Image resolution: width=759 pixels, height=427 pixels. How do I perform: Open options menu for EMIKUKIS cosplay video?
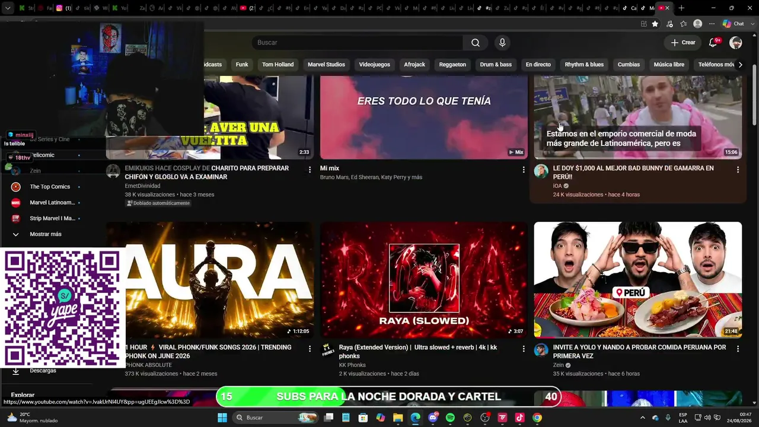pos(310,170)
